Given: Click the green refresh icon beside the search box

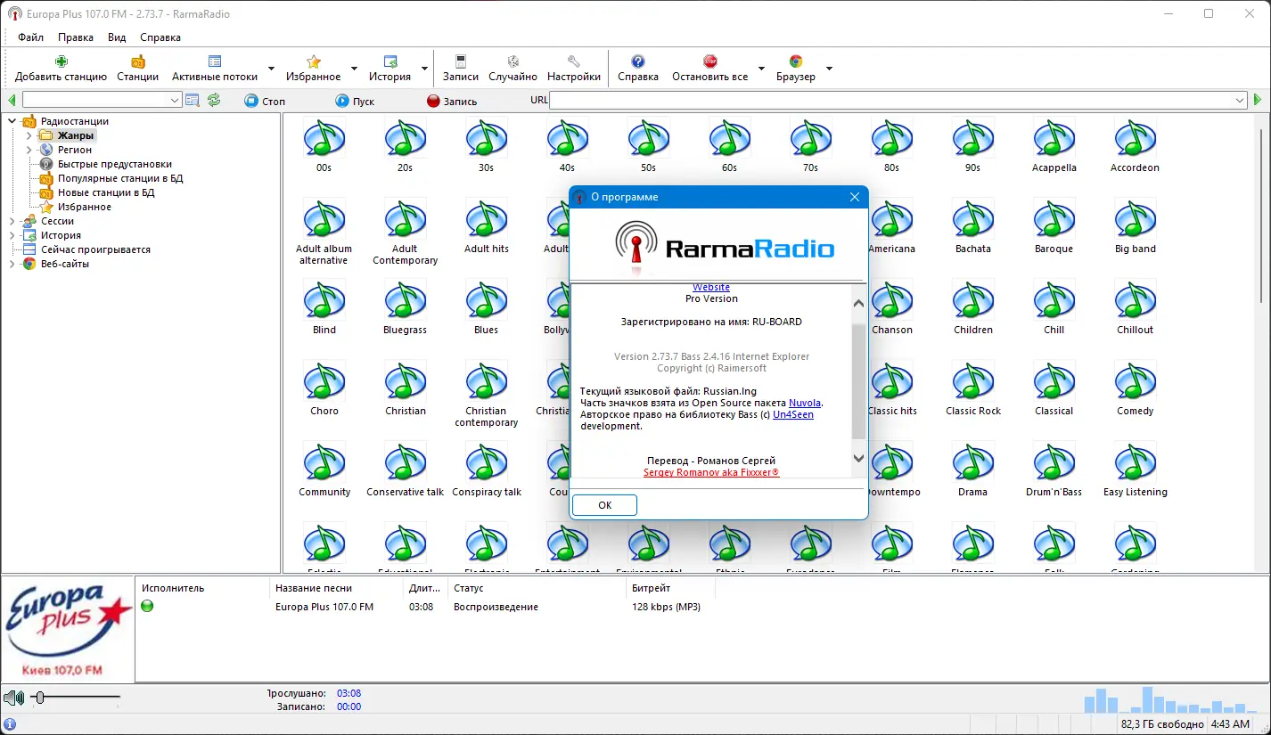Looking at the screenshot, I should (213, 100).
